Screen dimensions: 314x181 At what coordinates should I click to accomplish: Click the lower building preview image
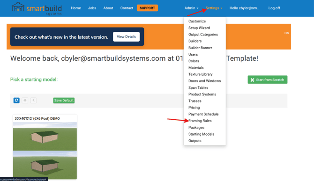click(x=45, y=165)
